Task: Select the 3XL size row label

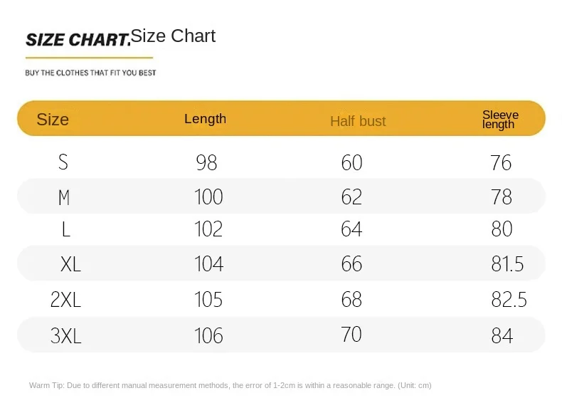Action: click(65, 335)
